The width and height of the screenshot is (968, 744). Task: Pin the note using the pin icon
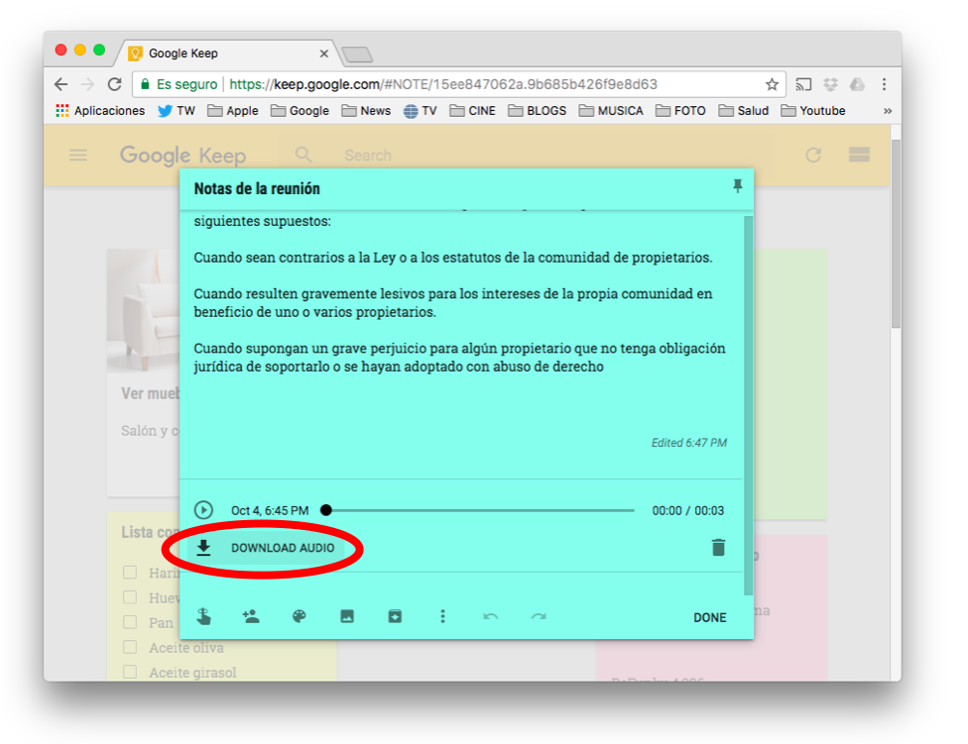(737, 186)
